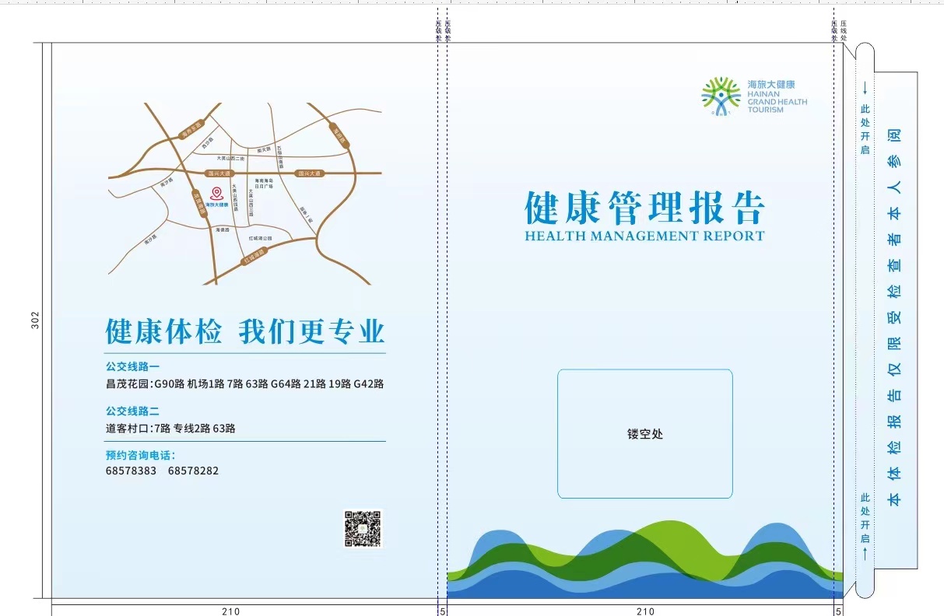
Task: Click the 公交线路二 heading
Action: 132,411
